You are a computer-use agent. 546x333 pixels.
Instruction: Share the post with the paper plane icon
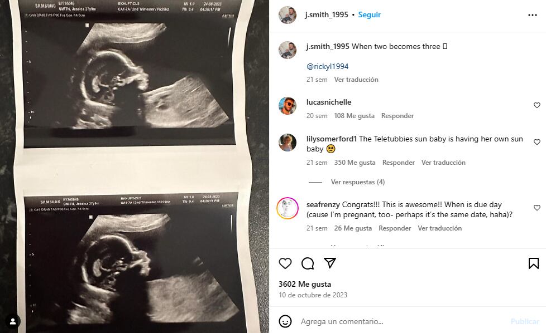tap(330, 263)
